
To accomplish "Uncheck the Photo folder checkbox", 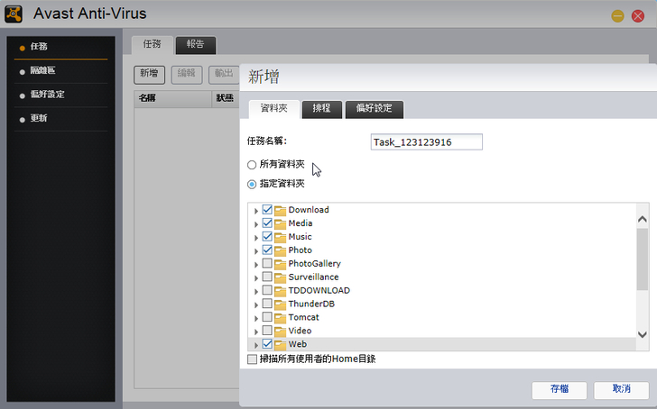I will (x=267, y=250).
